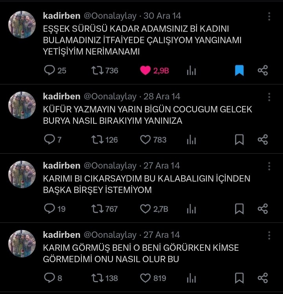This screenshot has height=294, width=283.
Task: Open @Oonalaylay handle on the first tweet
Action: coord(110,16)
